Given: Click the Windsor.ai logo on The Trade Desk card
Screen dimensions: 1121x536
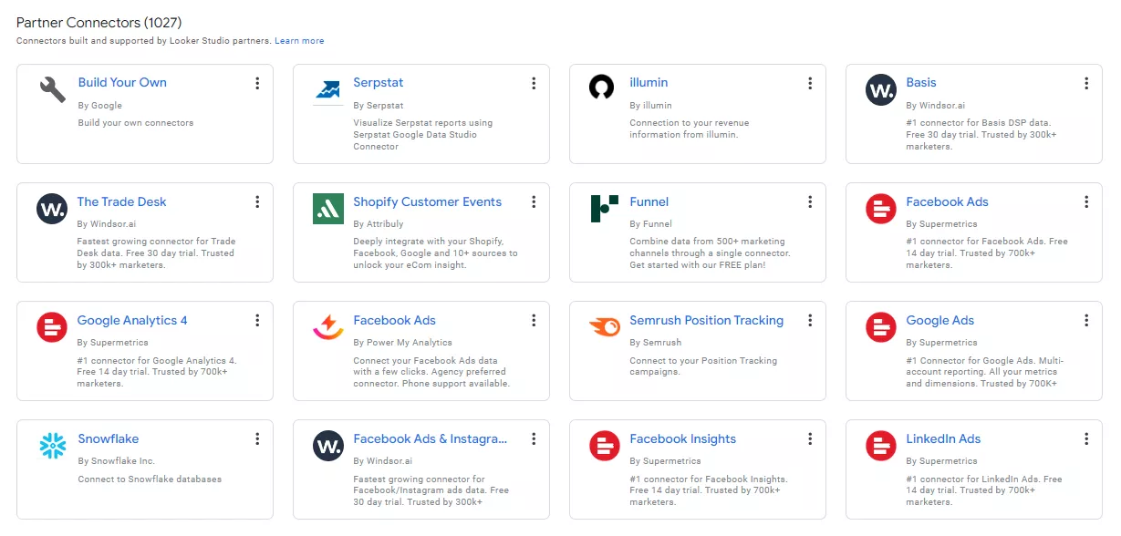Looking at the screenshot, I should pyautogui.click(x=52, y=209).
